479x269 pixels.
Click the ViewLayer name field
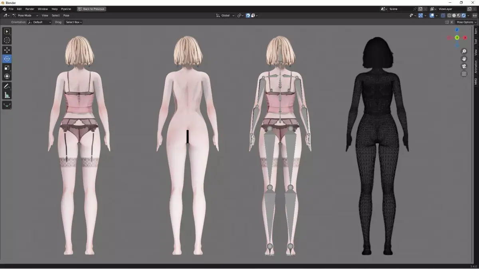point(451,9)
